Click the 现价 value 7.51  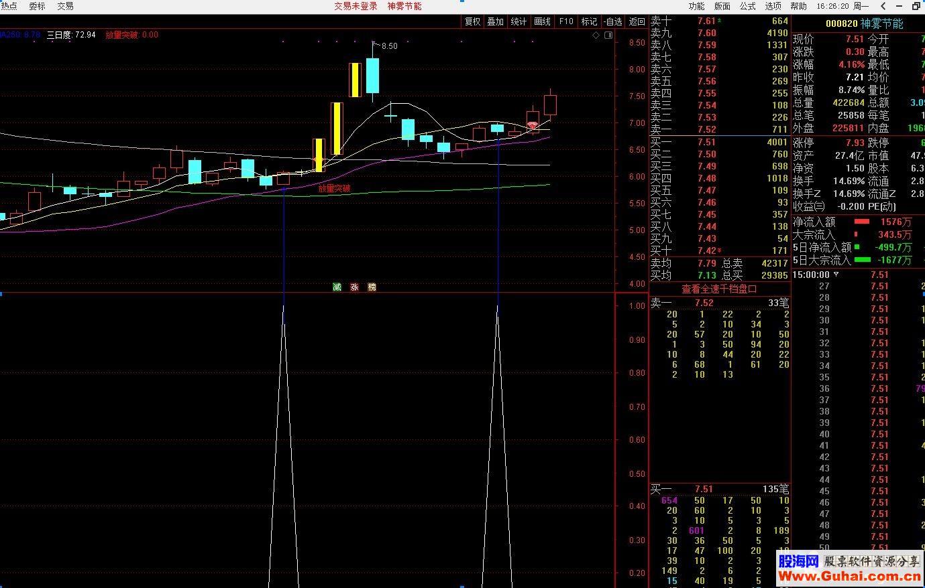click(855, 40)
